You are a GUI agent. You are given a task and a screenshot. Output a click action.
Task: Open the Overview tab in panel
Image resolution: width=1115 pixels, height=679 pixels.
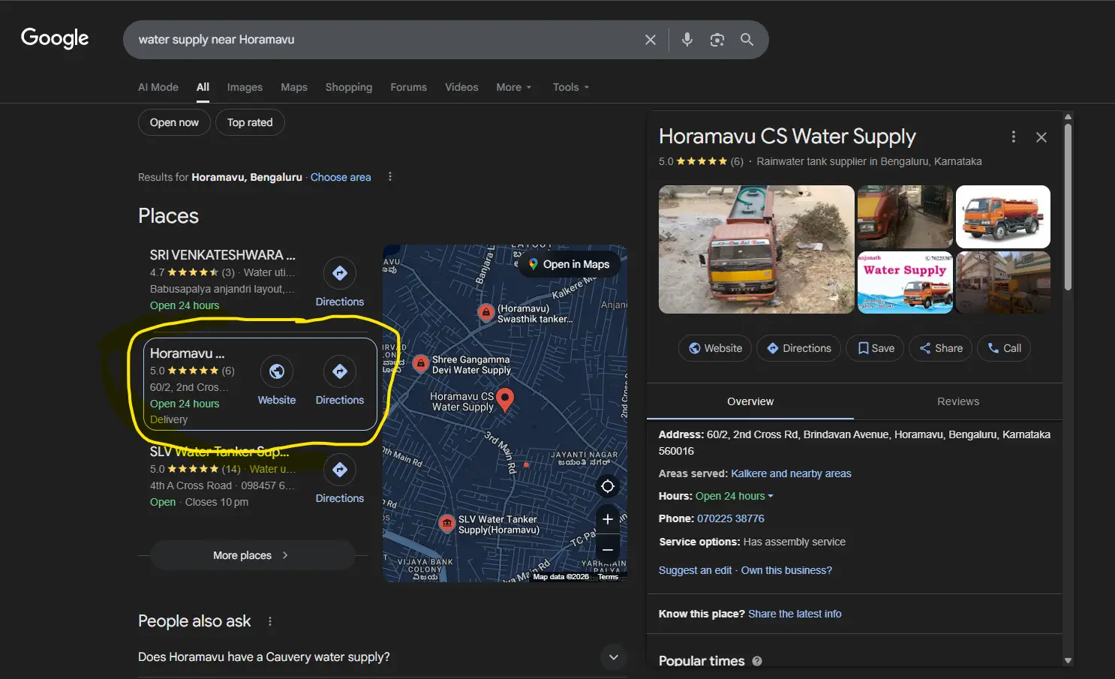pos(750,401)
